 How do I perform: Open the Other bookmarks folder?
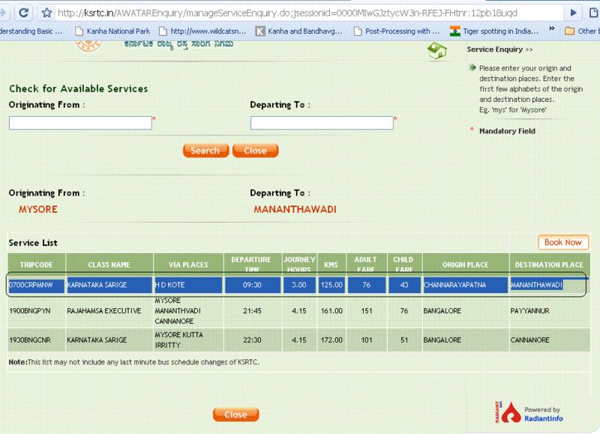click(x=581, y=31)
